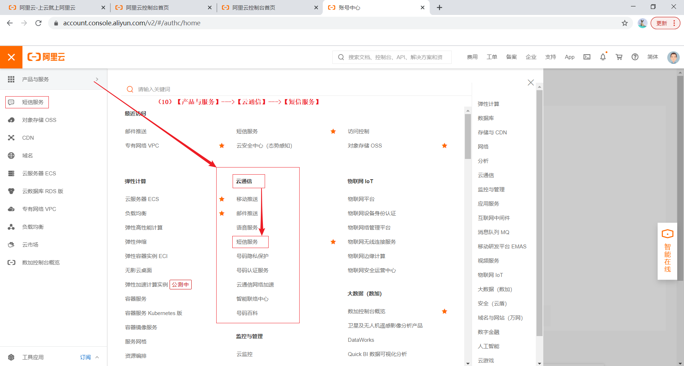Viewport: 684px width, 366px height.
Task: Close the orange menu X button
Action: coord(11,57)
